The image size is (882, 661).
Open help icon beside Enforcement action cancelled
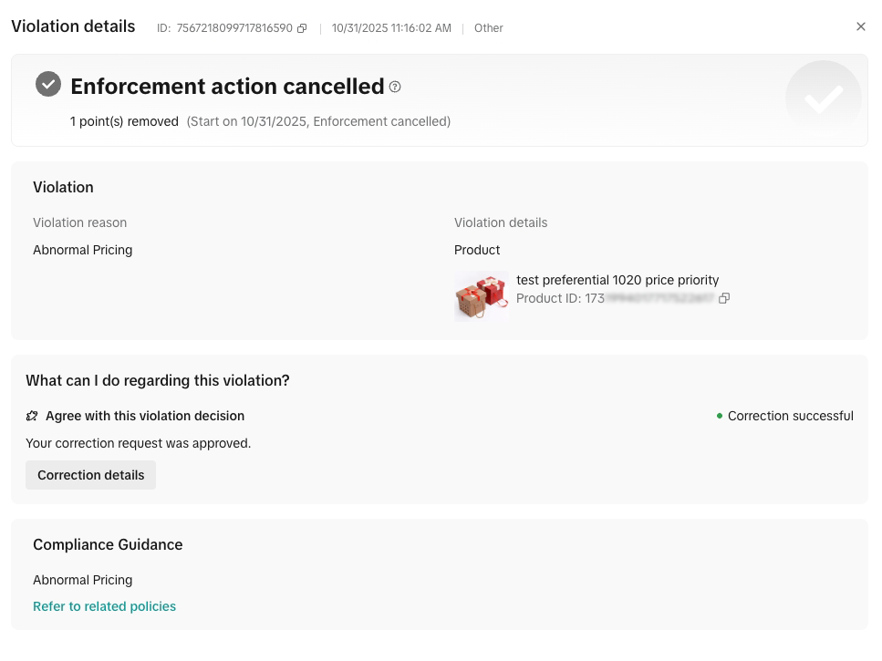(x=395, y=87)
